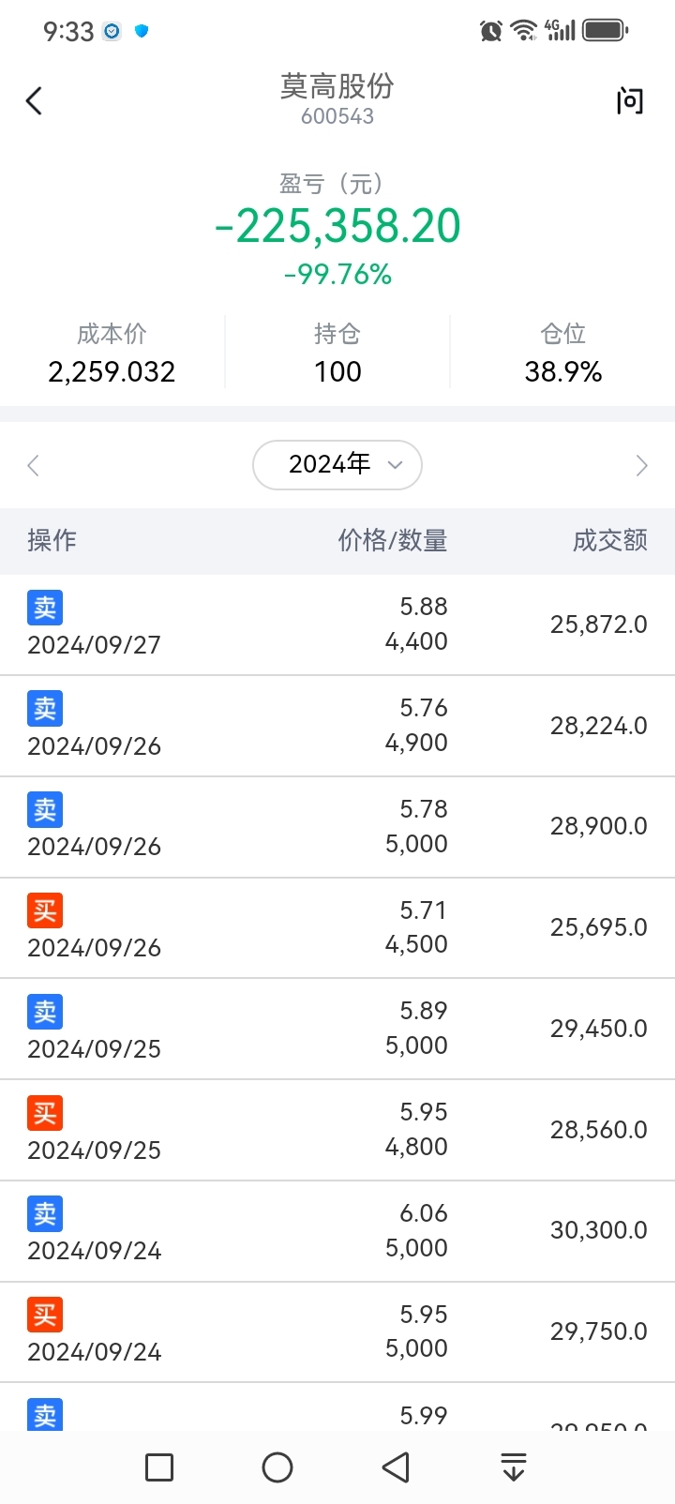Open the 问 ask icon
The image size is (675, 1504).
click(630, 100)
